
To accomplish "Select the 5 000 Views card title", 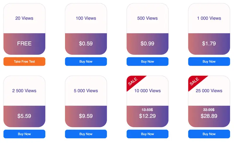I will [x=86, y=91].
